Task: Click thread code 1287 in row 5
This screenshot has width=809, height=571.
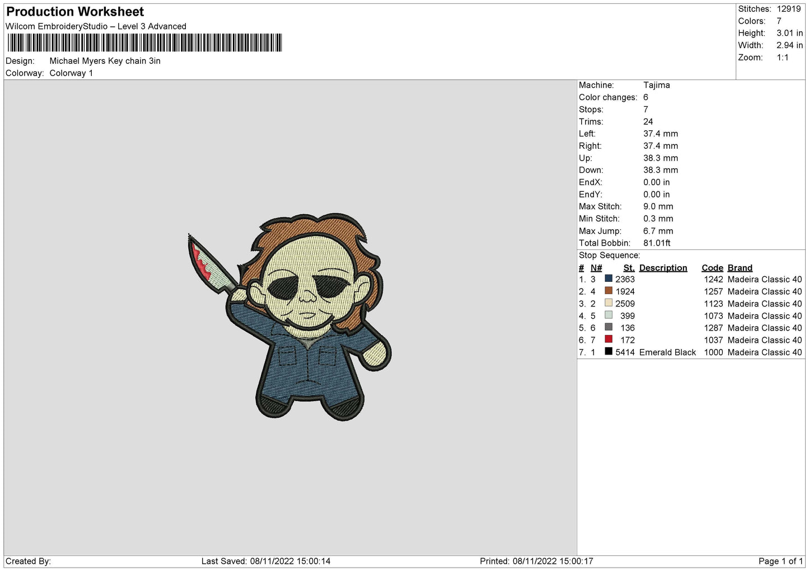Action: click(x=713, y=328)
